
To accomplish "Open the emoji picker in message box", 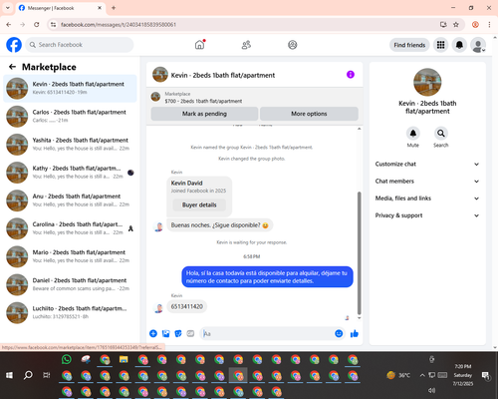I will click(339, 333).
